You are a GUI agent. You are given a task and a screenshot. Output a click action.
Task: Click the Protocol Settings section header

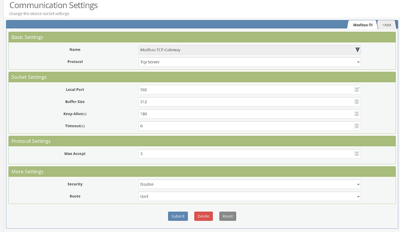202,141
